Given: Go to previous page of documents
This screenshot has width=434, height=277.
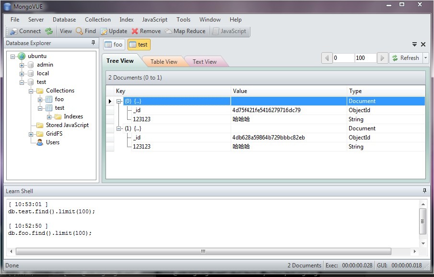Looking at the screenshot, I should click(x=327, y=58).
